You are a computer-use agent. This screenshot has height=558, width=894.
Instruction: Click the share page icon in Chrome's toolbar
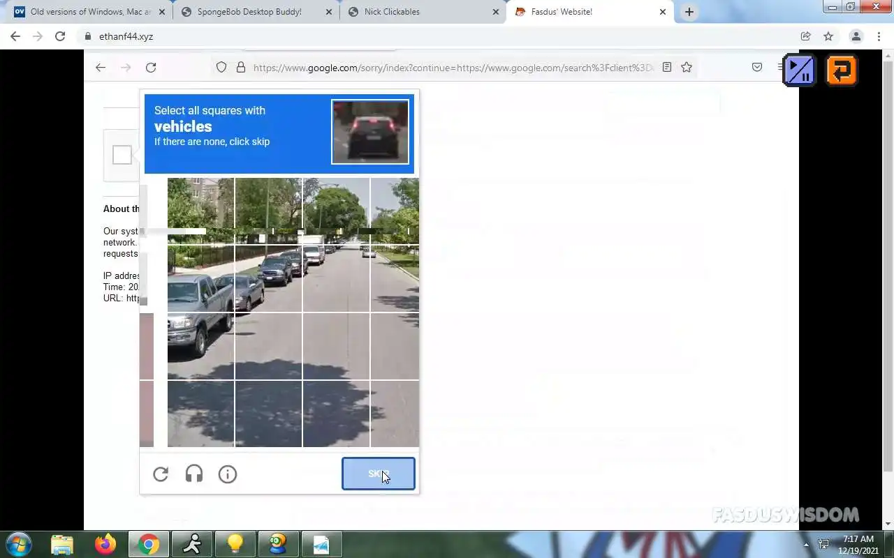click(806, 36)
